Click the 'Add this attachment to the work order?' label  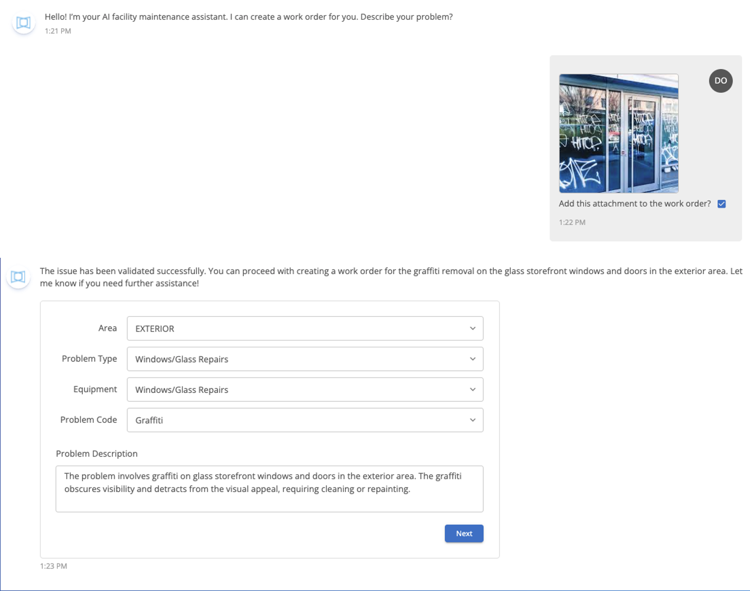pos(635,204)
